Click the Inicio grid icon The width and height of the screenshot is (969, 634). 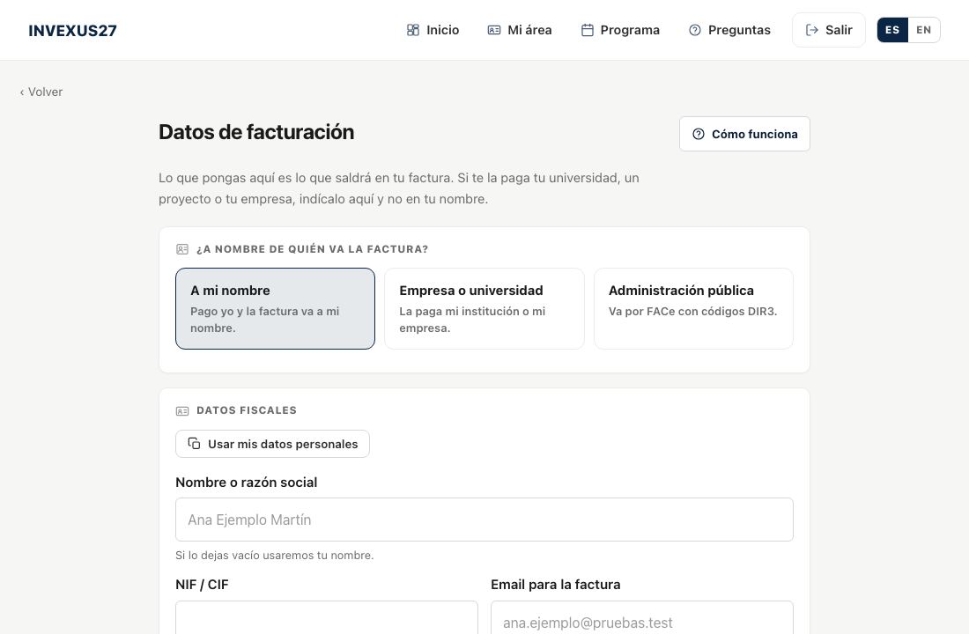(x=413, y=30)
